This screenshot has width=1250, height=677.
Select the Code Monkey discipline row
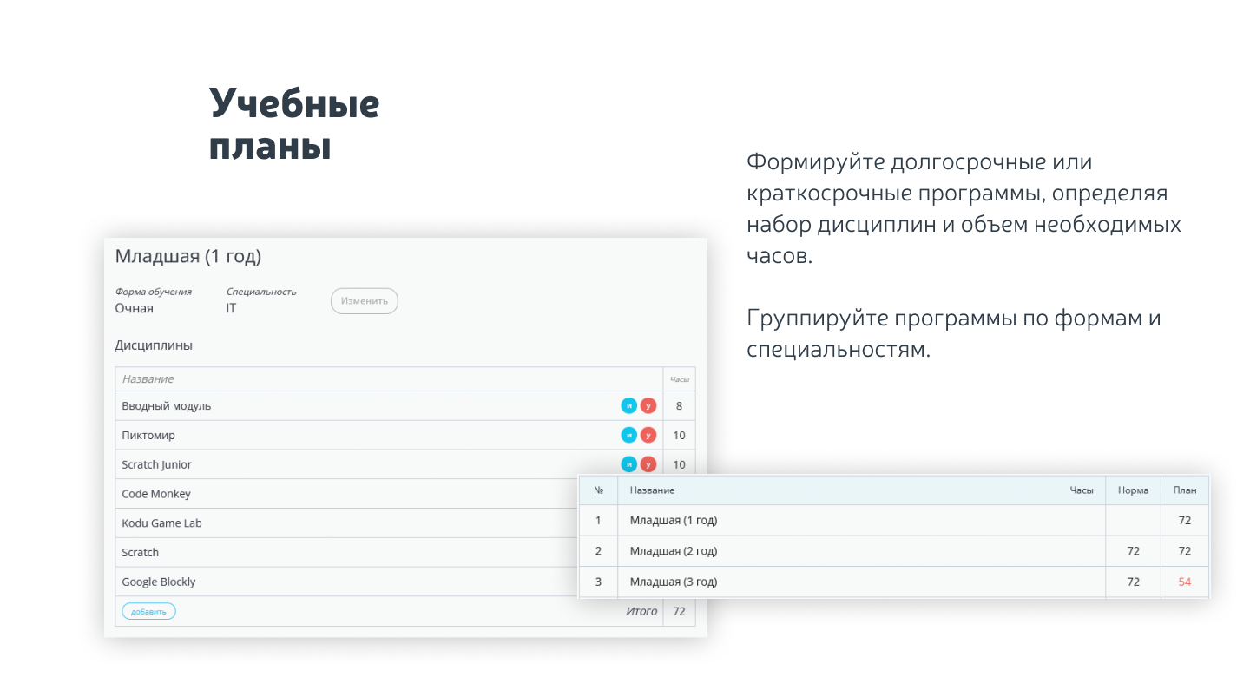347,494
